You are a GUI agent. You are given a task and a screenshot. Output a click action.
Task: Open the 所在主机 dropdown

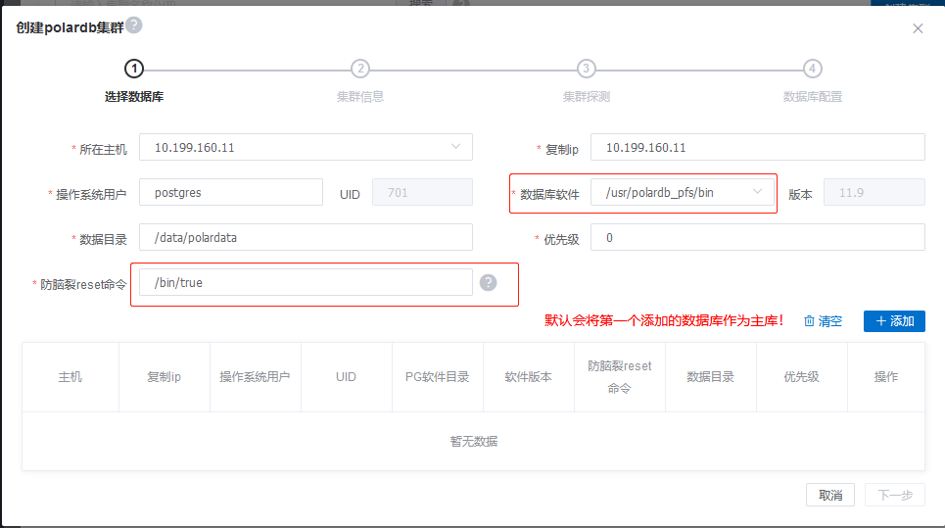point(306,147)
